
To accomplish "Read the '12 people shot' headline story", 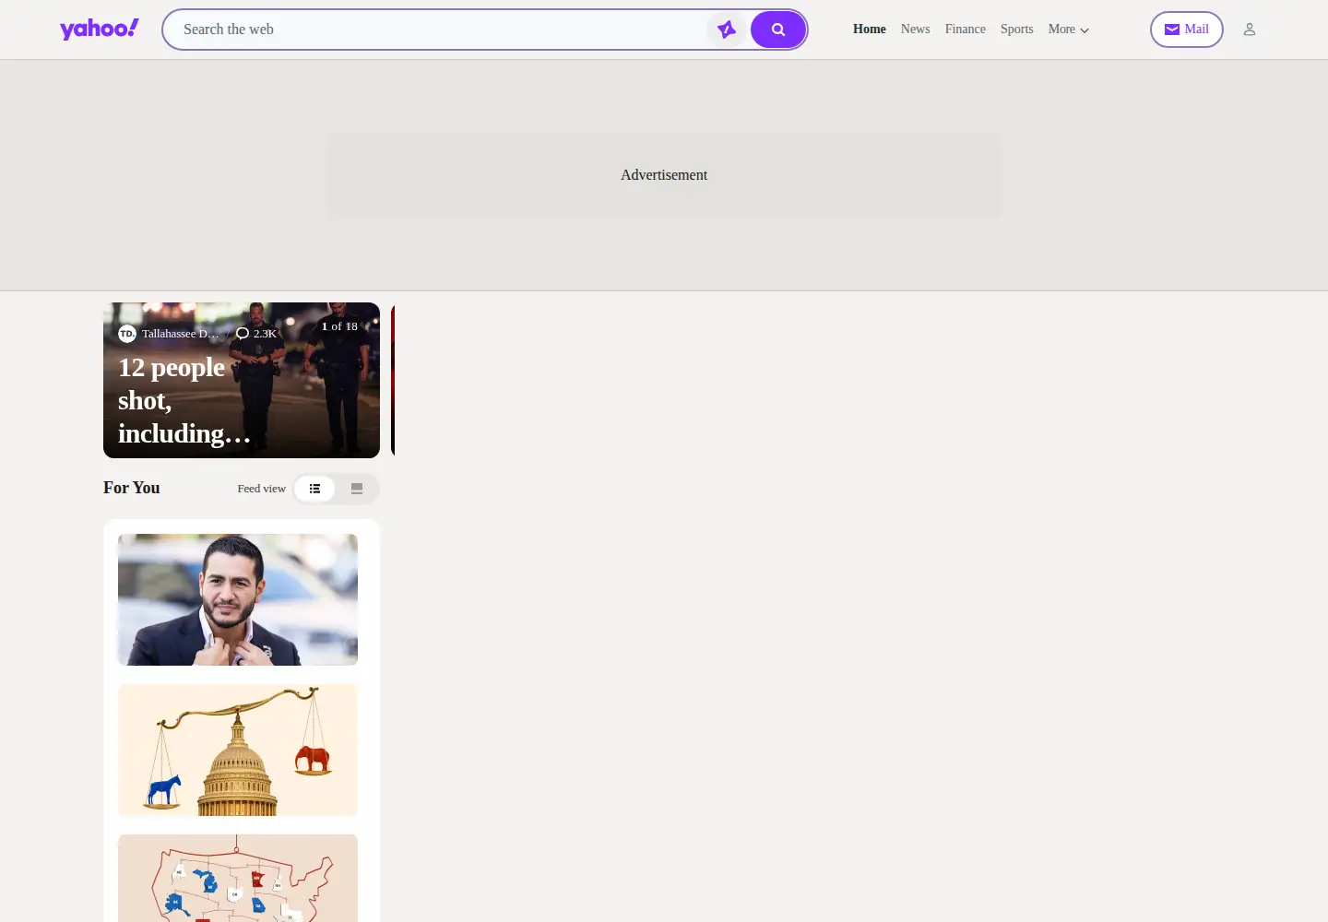I will 184,400.
